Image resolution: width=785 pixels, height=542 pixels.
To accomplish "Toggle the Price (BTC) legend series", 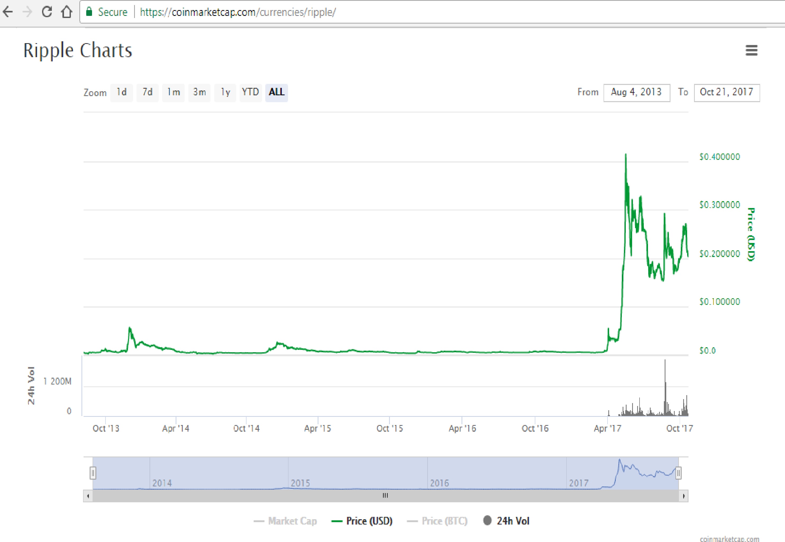I will click(437, 521).
